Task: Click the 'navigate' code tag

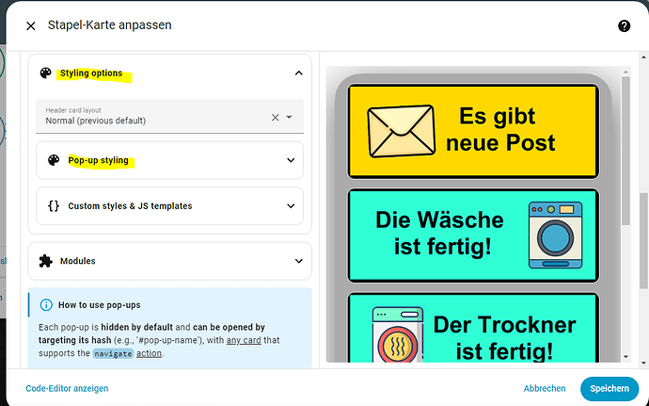Action: 113,353
